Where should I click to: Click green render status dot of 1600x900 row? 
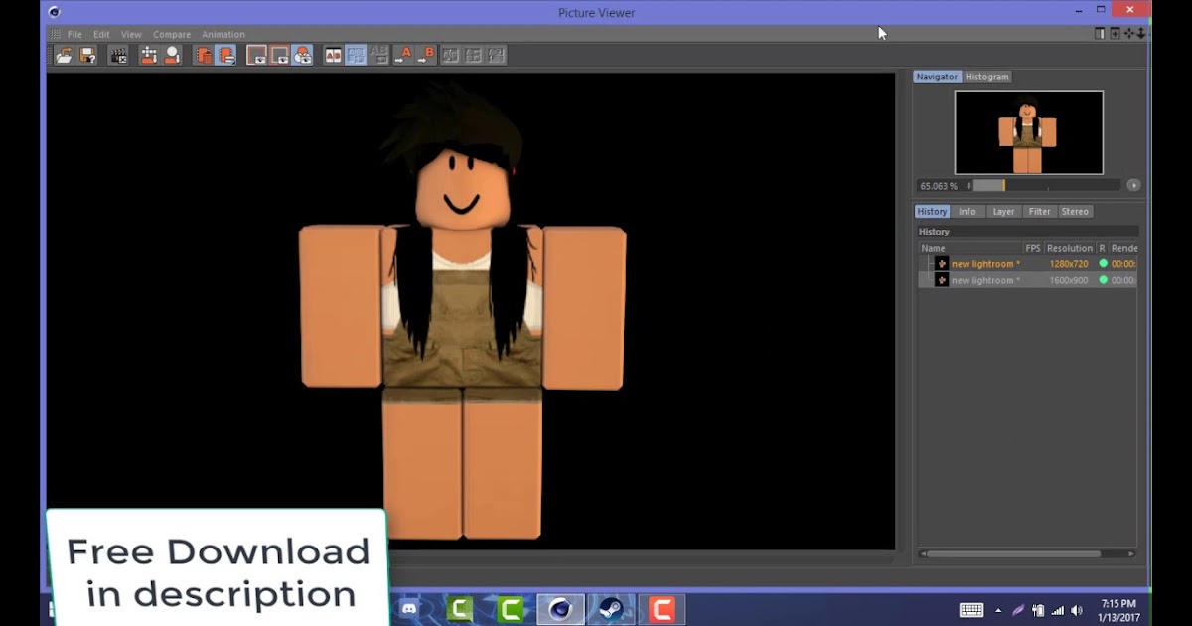(x=1103, y=280)
